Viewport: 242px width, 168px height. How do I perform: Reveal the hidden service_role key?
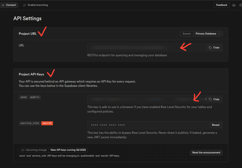[215, 125]
